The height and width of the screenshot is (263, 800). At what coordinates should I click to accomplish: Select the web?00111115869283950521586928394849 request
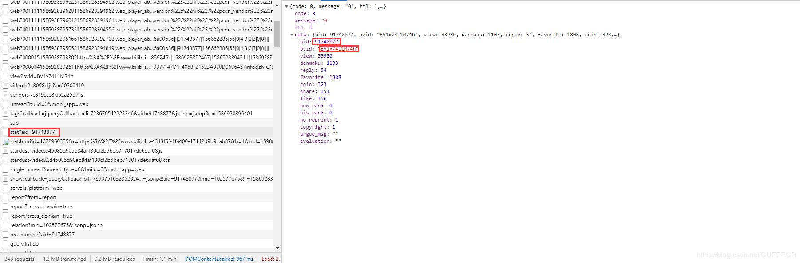[x=137, y=48]
